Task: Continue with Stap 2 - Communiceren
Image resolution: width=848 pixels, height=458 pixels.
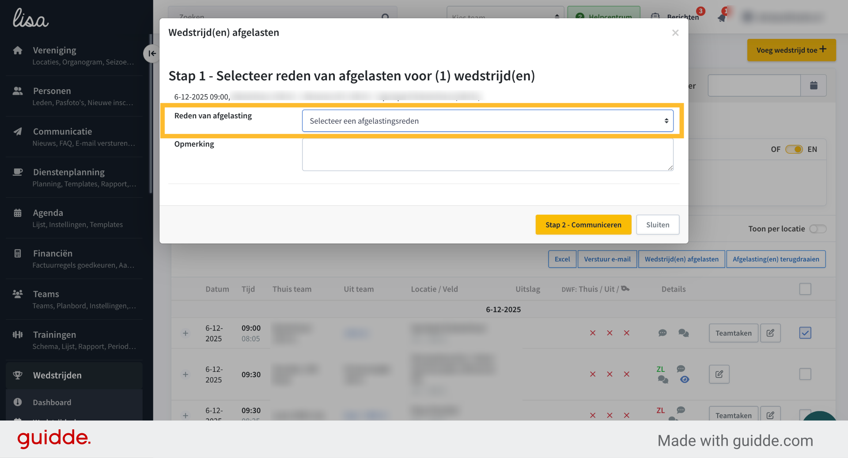Action: (x=583, y=225)
